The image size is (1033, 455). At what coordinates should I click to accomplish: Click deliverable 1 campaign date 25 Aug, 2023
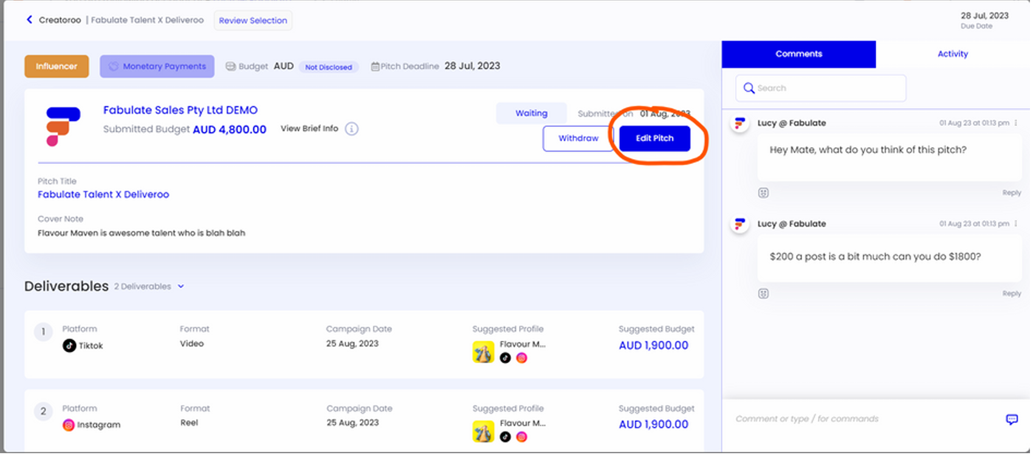pyautogui.click(x=352, y=344)
